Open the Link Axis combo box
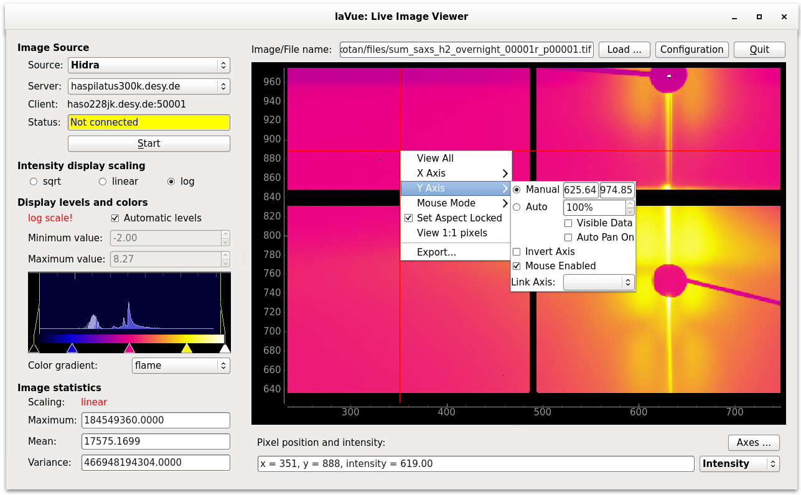 click(598, 282)
